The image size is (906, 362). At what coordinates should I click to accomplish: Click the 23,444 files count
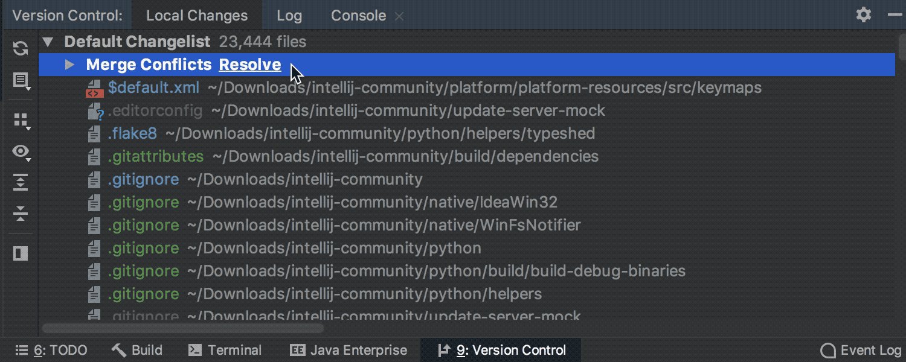263,42
